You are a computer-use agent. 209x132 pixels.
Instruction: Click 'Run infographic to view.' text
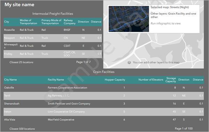click(166, 24)
